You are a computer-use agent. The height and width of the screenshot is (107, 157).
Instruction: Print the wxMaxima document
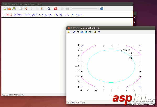click(21, 9)
